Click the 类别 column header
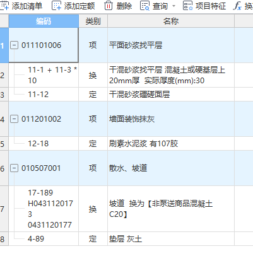 (93, 21)
